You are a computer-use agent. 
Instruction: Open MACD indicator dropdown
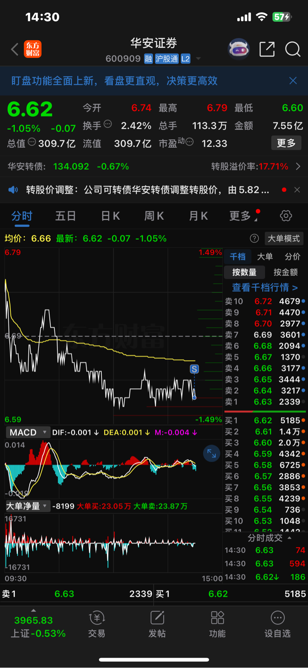[28, 432]
